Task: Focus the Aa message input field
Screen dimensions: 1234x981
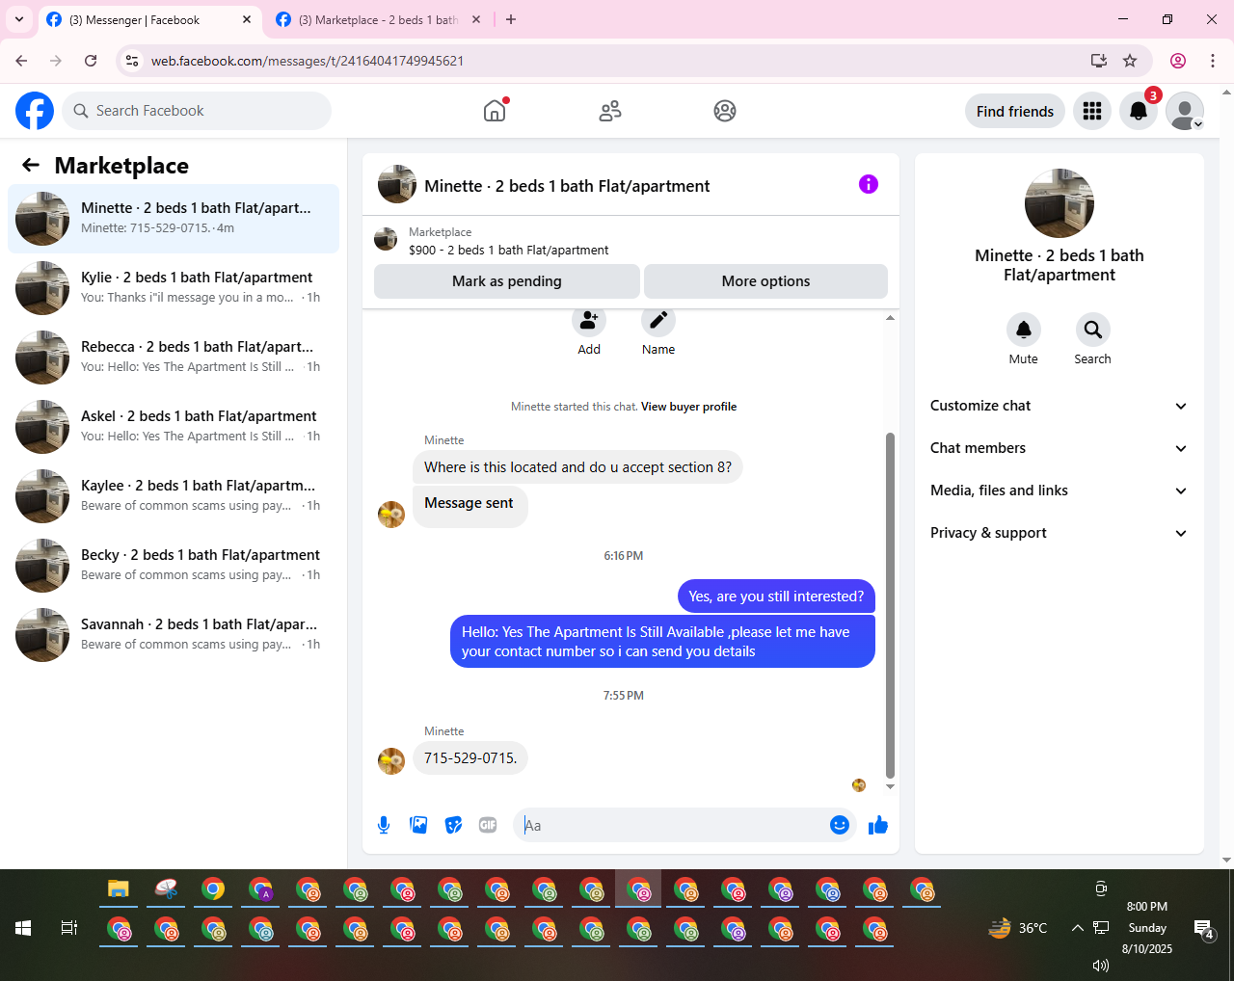Action: [675, 825]
